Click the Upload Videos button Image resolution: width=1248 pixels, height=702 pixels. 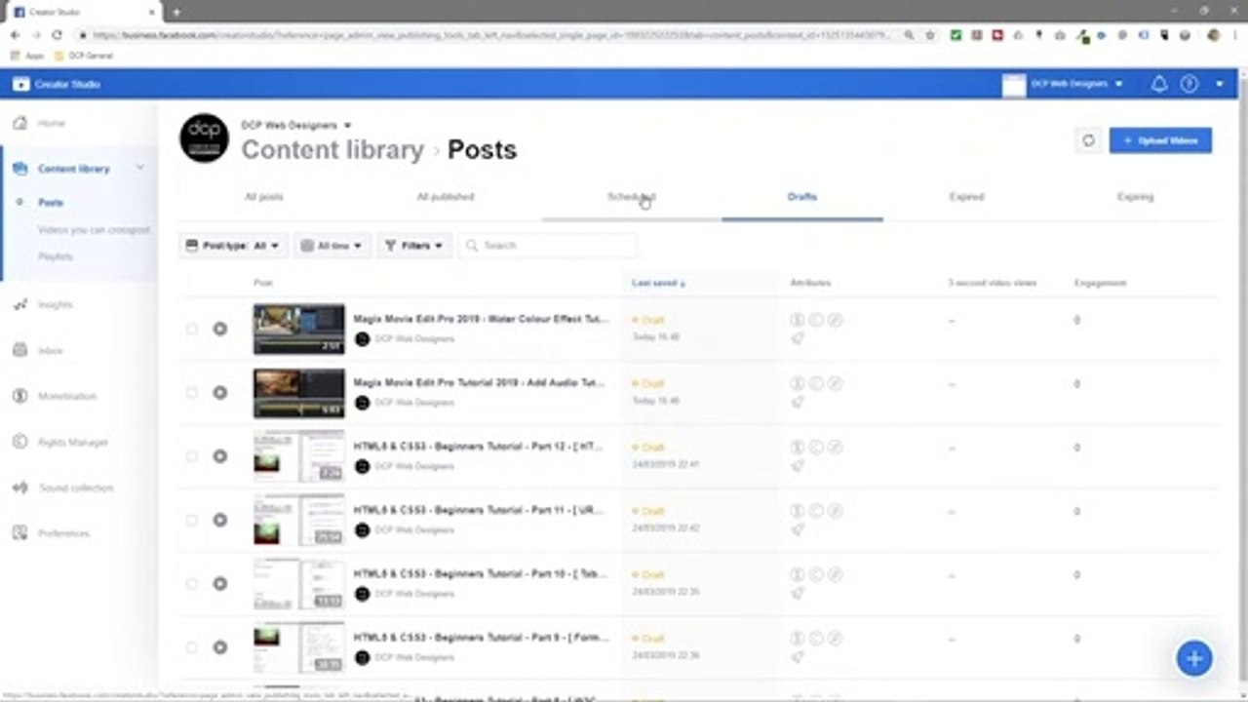(x=1160, y=140)
